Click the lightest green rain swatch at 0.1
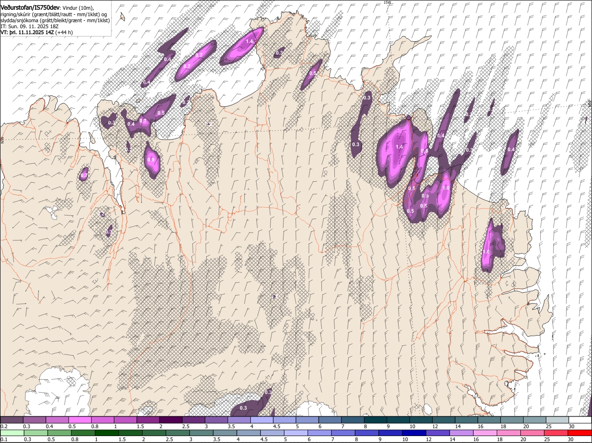The image size is (592, 443). [x=12, y=433]
